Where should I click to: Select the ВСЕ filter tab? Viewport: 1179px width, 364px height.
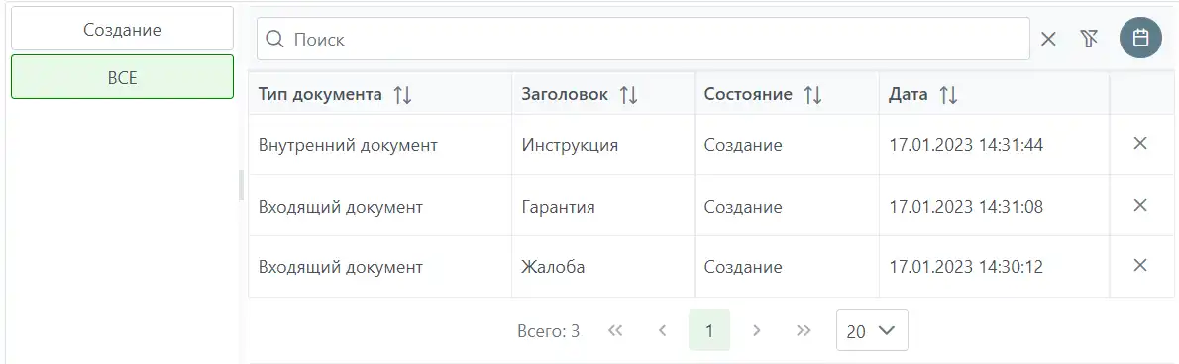tap(123, 76)
